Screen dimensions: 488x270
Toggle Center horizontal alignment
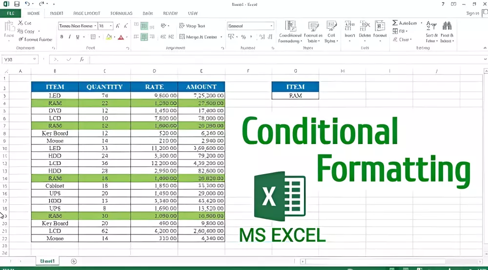(144, 37)
